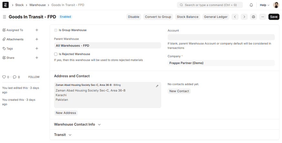Viewport: 282px width, 143px height.
Task: Click Goods In Transit - FPD breadcrumb
Action: 68,5
